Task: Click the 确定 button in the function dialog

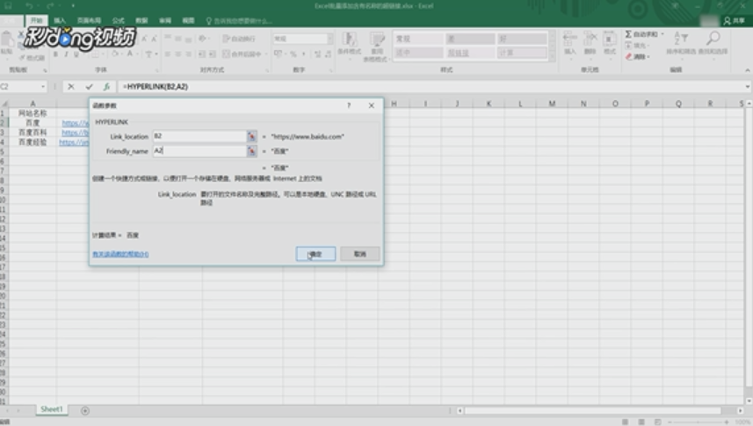Action: pyautogui.click(x=315, y=254)
